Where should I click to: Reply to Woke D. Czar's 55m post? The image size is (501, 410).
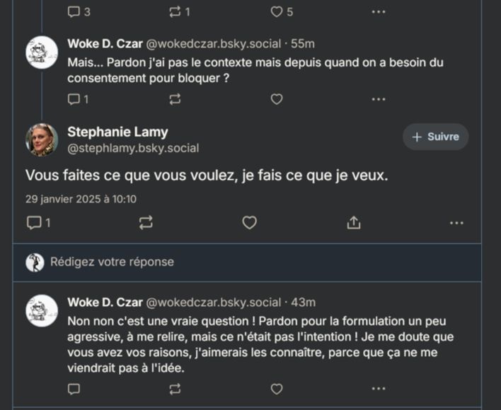[74, 99]
